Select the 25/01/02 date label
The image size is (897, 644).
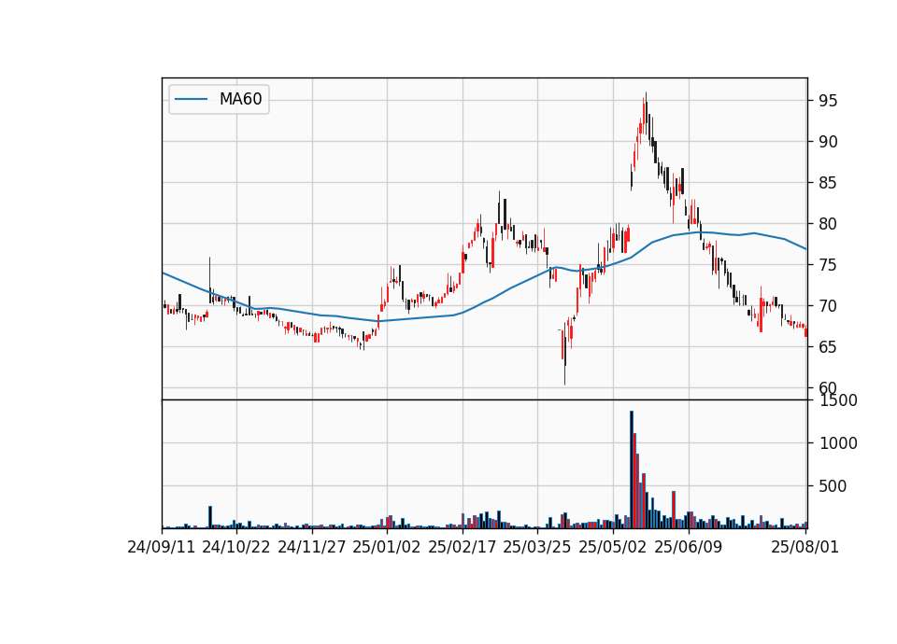[x=387, y=547]
